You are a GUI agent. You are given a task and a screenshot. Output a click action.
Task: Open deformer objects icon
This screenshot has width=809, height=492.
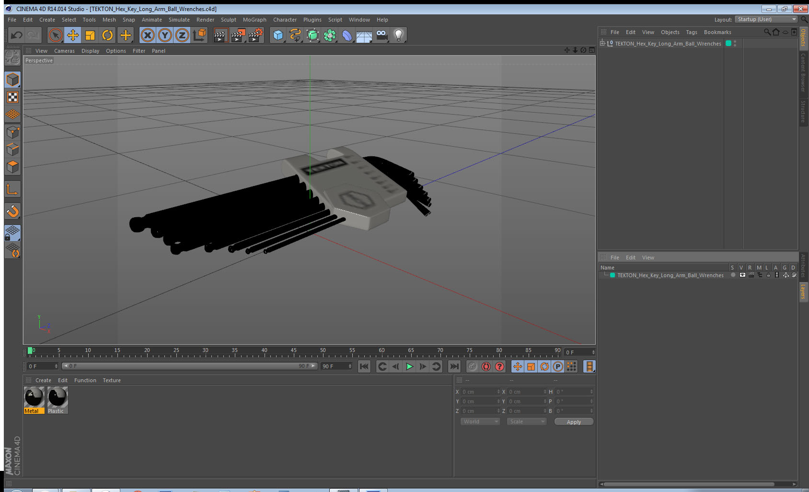tap(347, 35)
